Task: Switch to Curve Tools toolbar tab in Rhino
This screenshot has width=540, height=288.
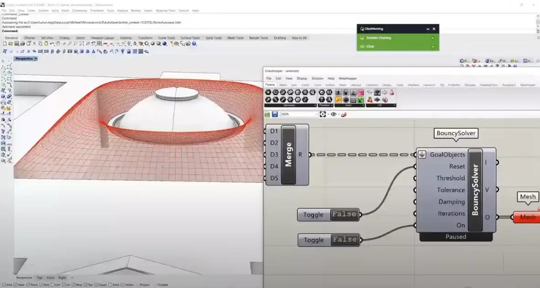Action: (x=166, y=38)
